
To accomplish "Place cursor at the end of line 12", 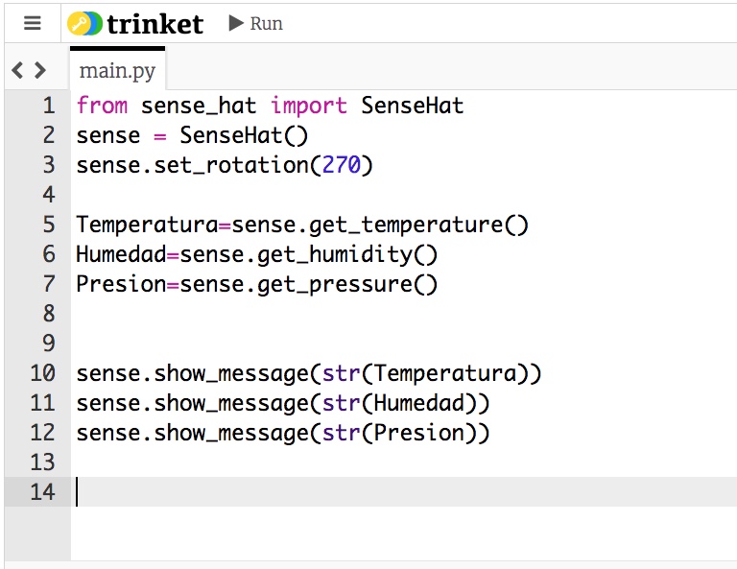I will click(x=491, y=433).
